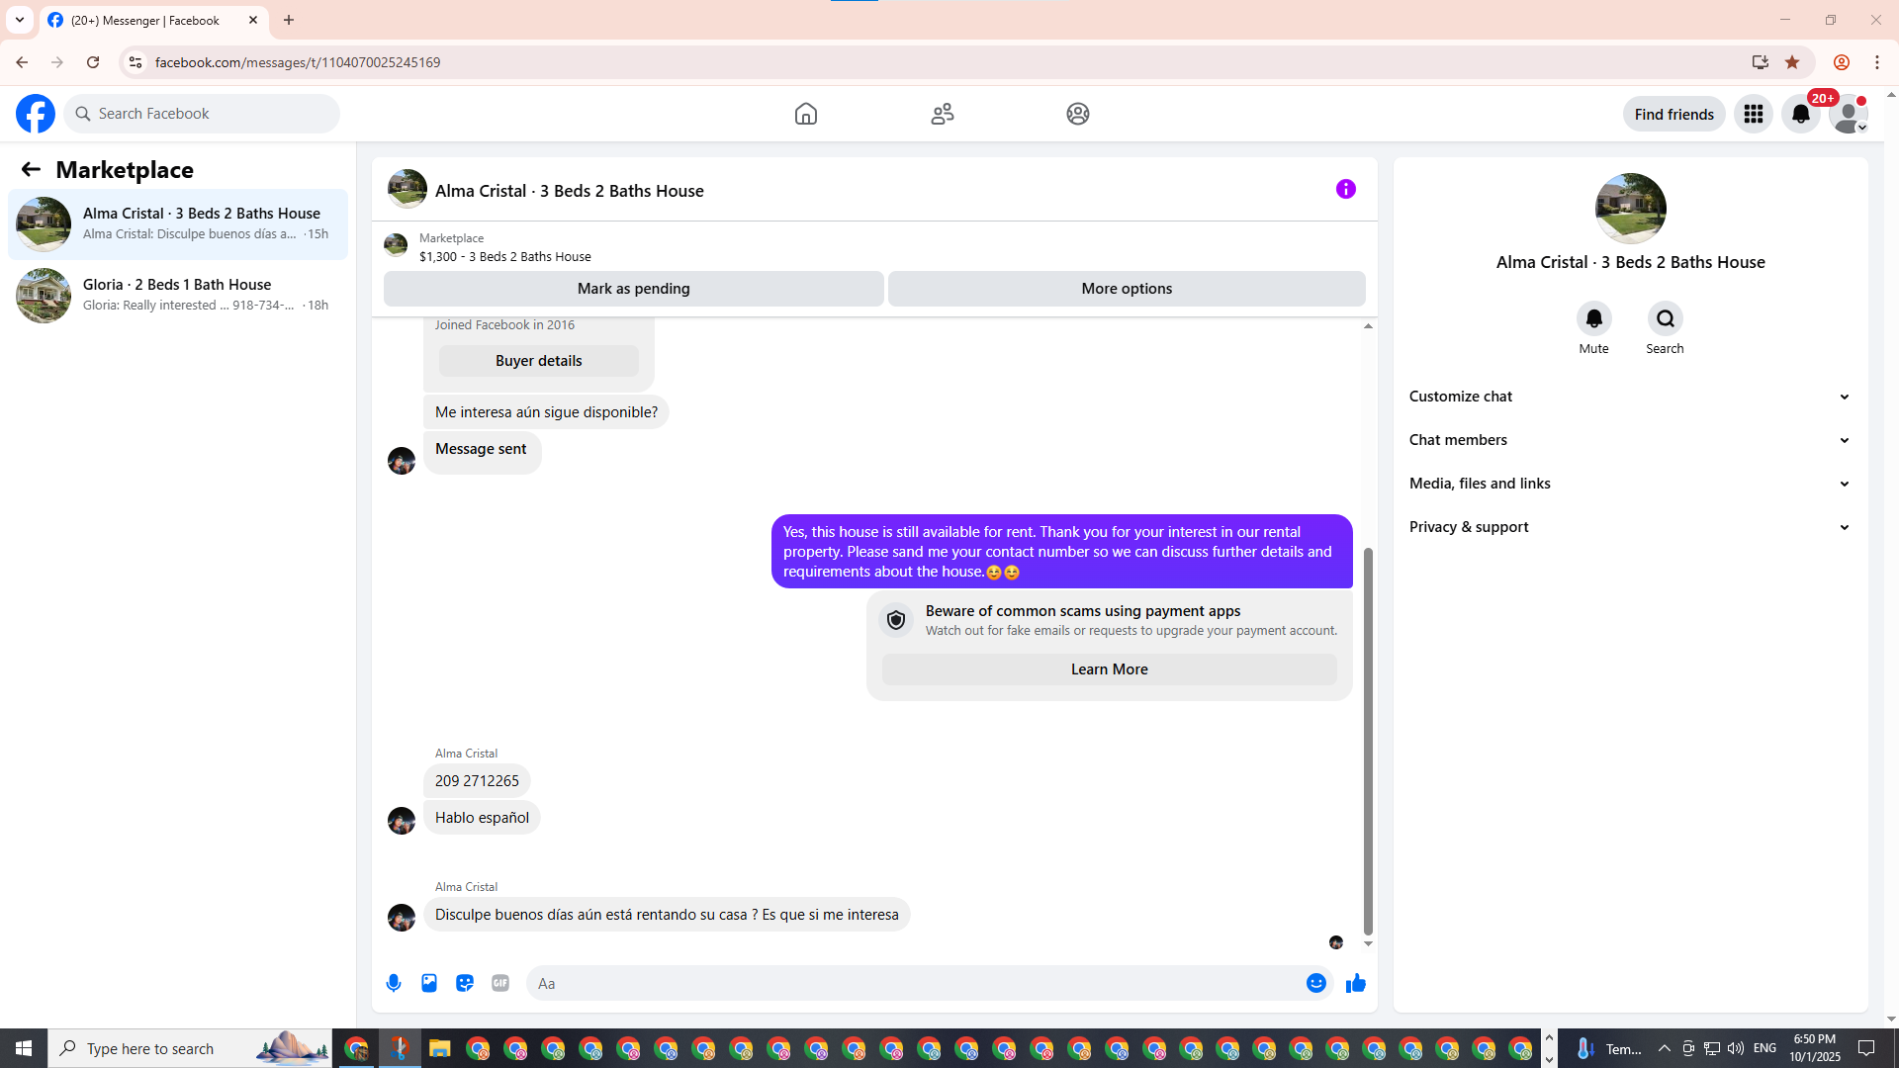Open the emoji picker smiley icon
This screenshot has height=1068, width=1899.
tap(1316, 983)
